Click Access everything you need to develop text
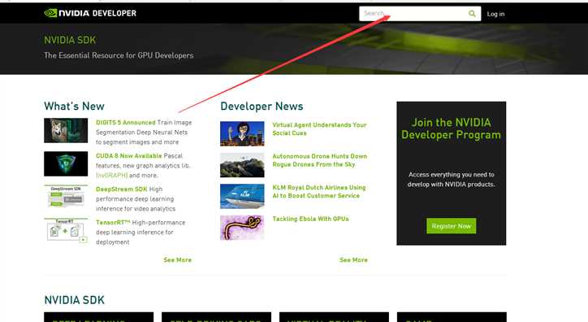This screenshot has height=322, width=588. tap(451, 180)
